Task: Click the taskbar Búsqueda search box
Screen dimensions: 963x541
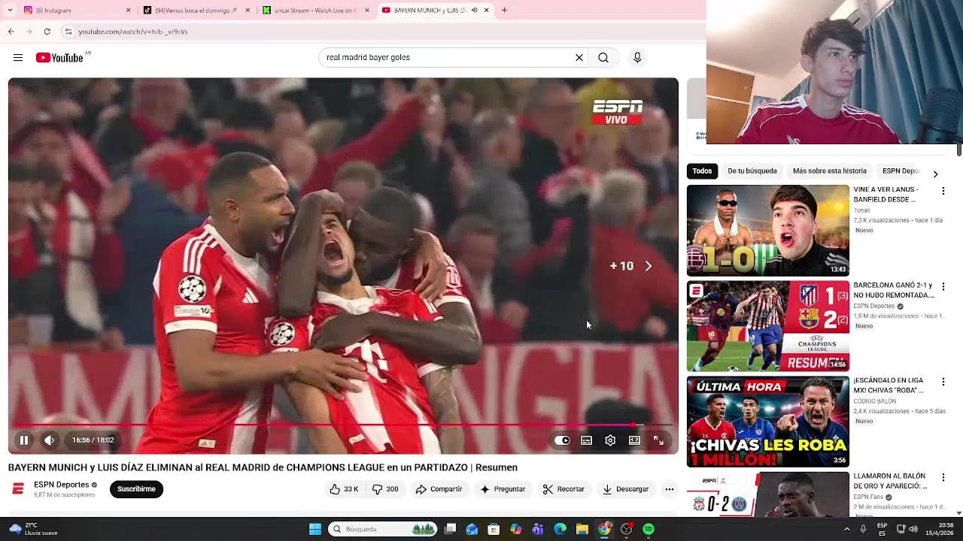Action: click(x=382, y=529)
